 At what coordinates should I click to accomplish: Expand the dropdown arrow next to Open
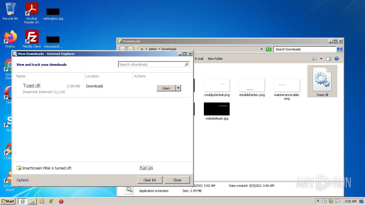[x=179, y=88]
